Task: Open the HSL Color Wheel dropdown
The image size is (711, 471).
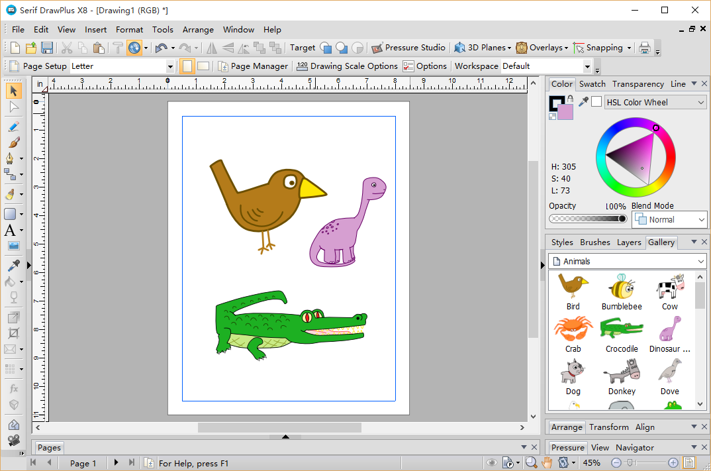Action: tap(654, 101)
